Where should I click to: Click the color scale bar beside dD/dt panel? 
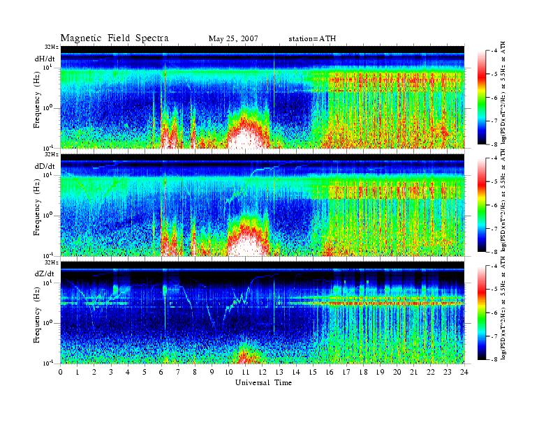click(x=482, y=205)
